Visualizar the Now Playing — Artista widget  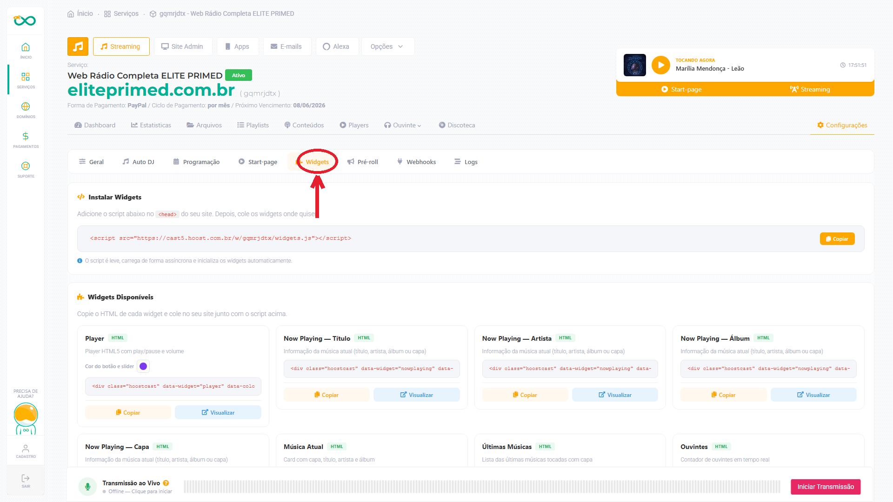[615, 395]
